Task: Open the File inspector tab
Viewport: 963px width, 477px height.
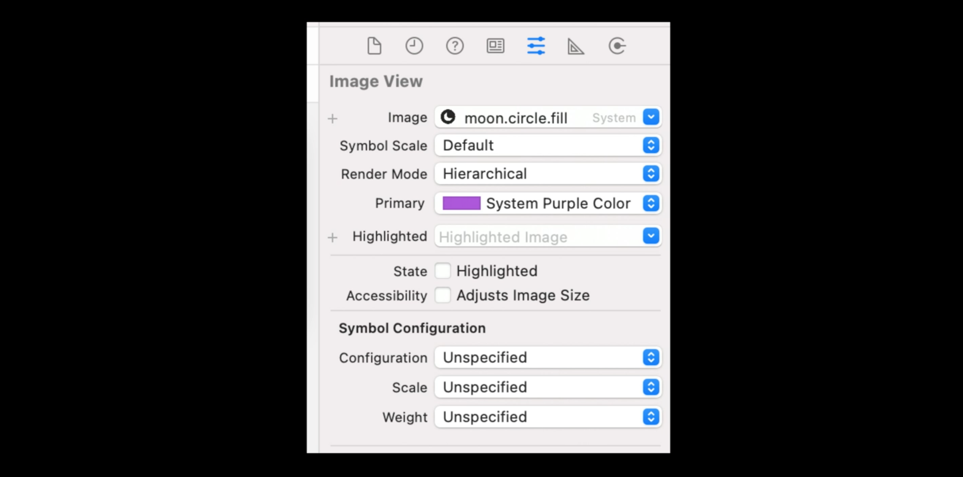Action: [374, 46]
